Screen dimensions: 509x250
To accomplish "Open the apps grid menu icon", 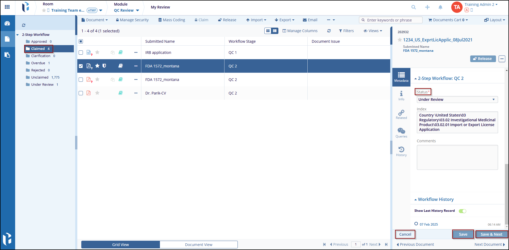I will point(7,7).
